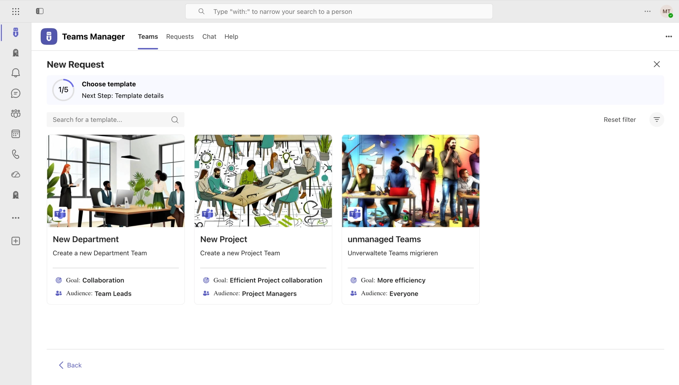Click the Teams Manager purple logo
This screenshot has width=679, height=385.
(49, 36)
